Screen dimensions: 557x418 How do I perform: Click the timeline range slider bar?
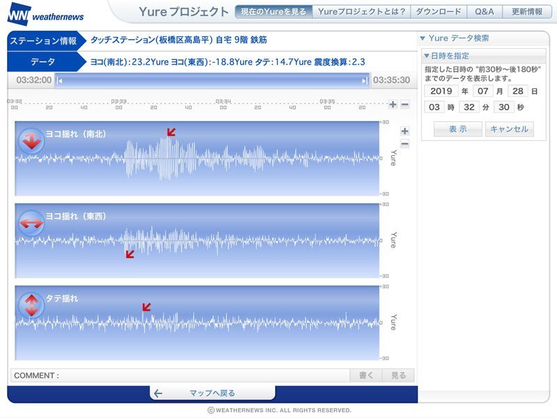[212, 81]
